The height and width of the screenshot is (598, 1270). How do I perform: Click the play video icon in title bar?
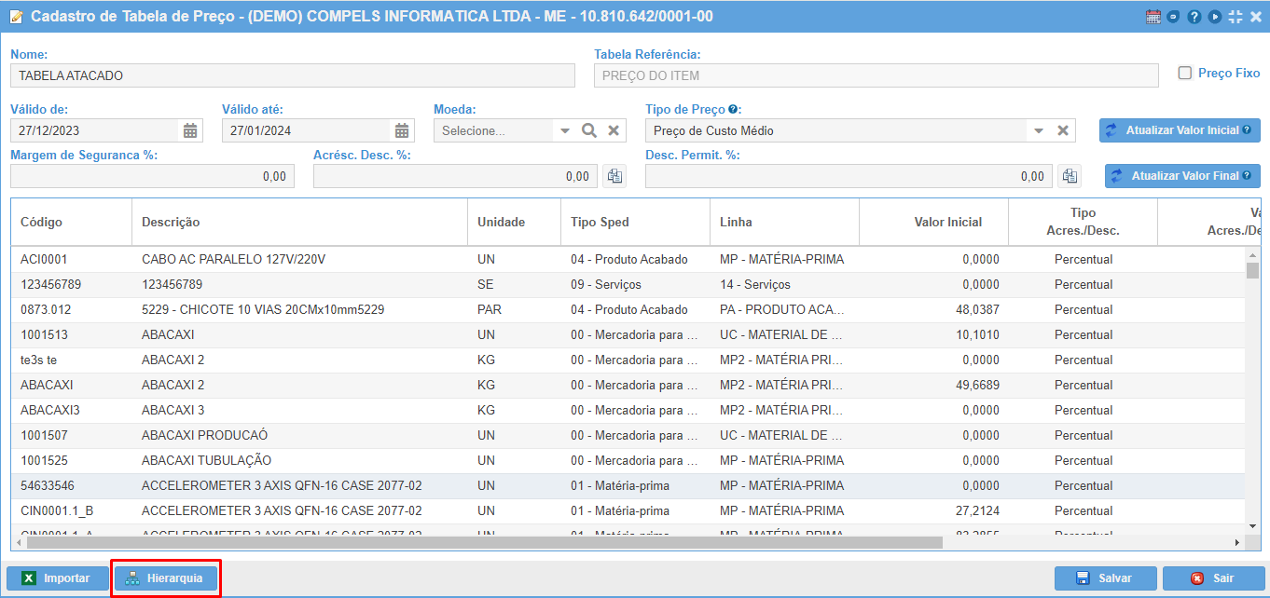(1214, 17)
